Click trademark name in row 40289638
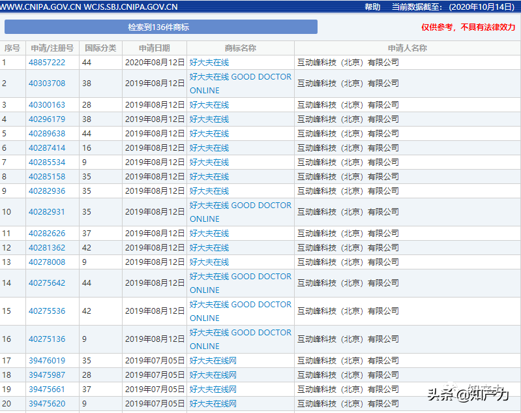 point(209,134)
